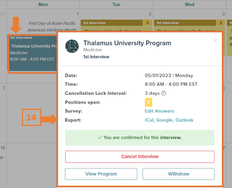Click the Withdraw button
232x188 pixels.
(x=179, y=174)
